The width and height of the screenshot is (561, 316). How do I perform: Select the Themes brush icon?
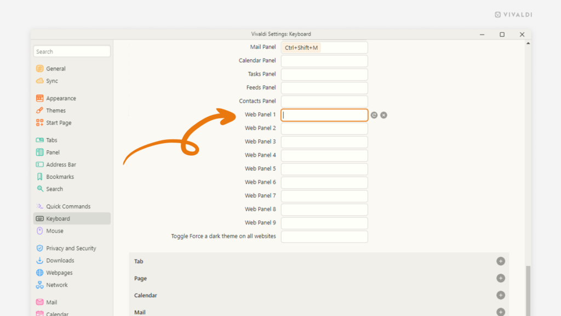(x=39, y=110)
